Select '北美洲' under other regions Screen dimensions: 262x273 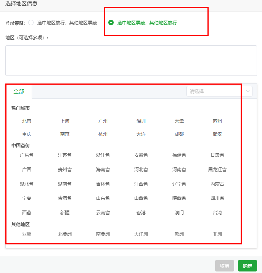[65, 234]
